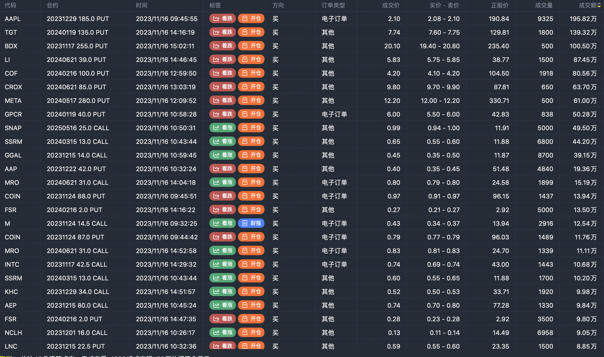Select the TGT ticker cell

point(11,32)
